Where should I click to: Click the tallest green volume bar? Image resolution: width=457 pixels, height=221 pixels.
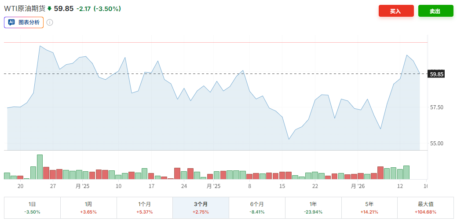pyautogui.click(x=40, y=167)
